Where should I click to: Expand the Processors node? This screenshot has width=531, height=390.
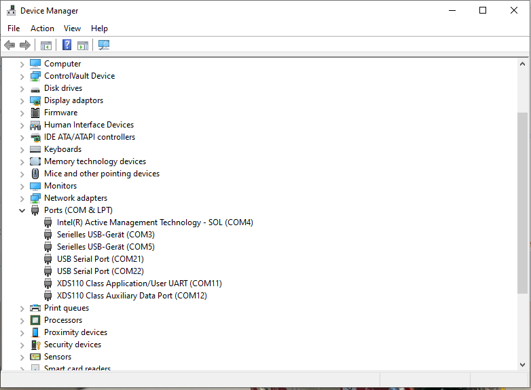pos(22,320)
